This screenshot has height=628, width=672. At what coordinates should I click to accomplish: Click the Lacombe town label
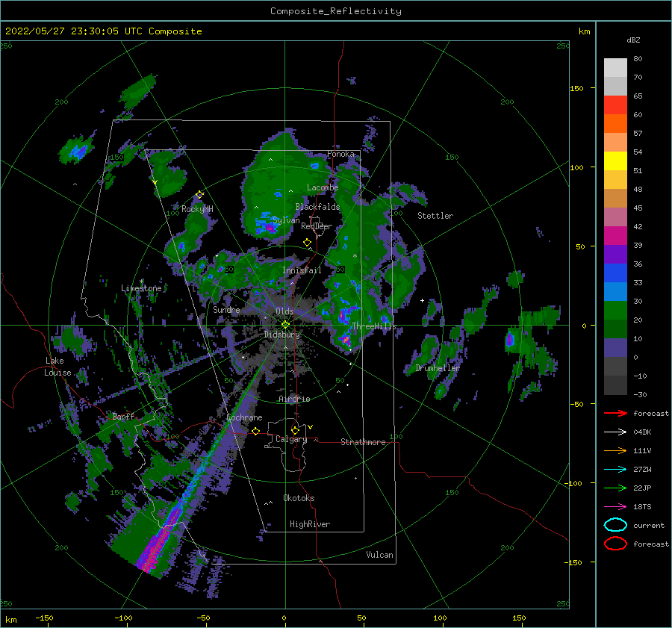click(323, 187)
